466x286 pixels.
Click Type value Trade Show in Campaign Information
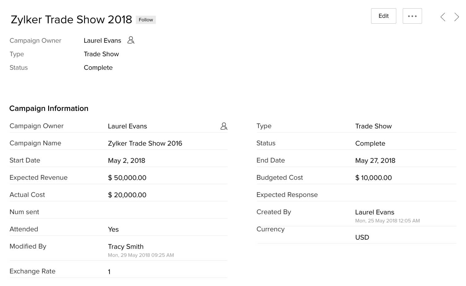(373, 126)
